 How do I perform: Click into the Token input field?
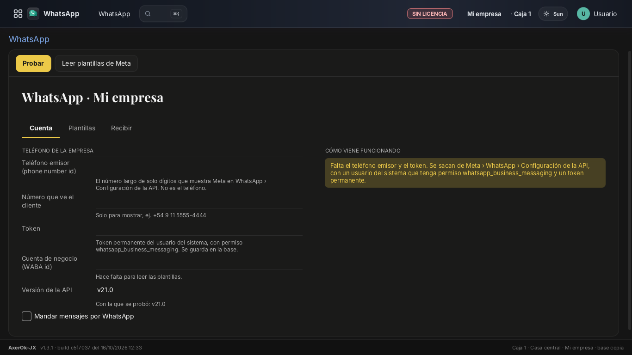tap(199, 228)
